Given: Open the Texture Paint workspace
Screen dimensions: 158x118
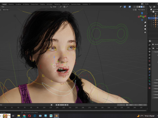Looking at the screenshot, I should click(35, 4).
